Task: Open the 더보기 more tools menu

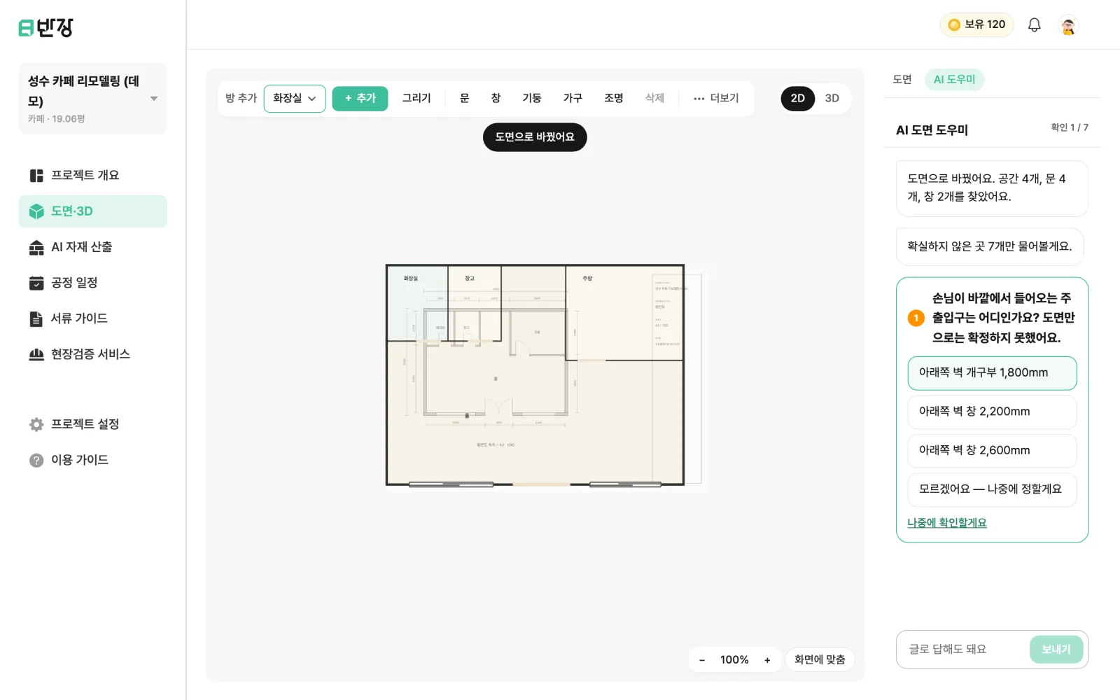Action: 716,98
